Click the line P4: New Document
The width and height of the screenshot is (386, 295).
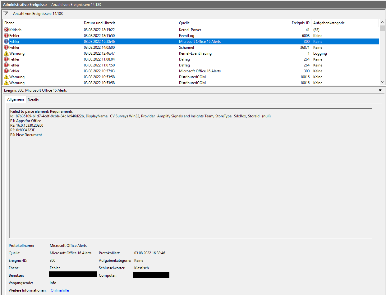(26, 135)
